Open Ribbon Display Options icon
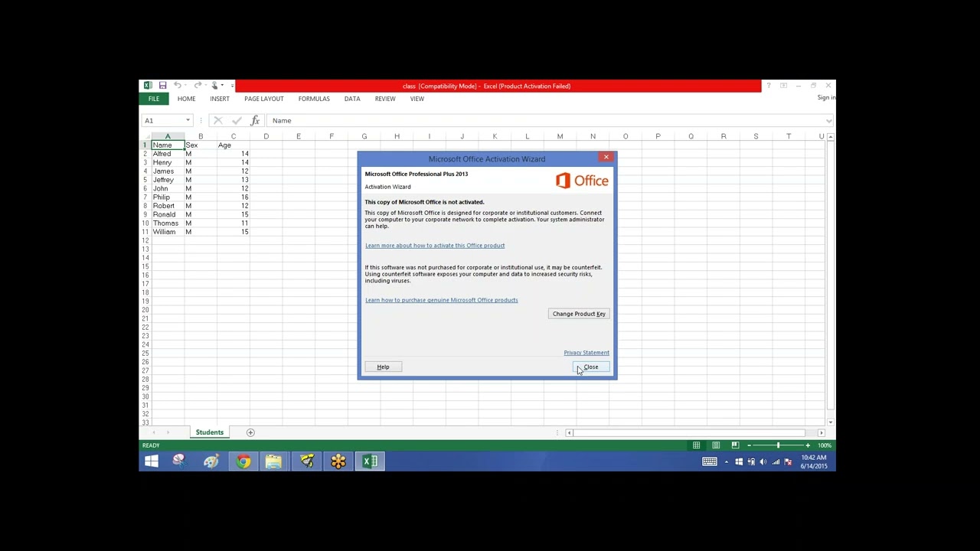The height and width of the screenshot is (551, 980). click(783, 86)
